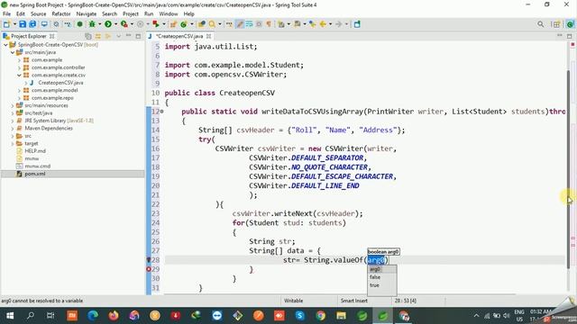This screenshot has height=324, width=577.
Task: Collapse the method fold marker on line 12
Action: tap(161, 112)
